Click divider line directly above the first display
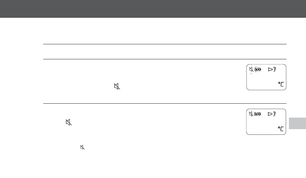This screenshot has width=306, height=178. (165, 59)
